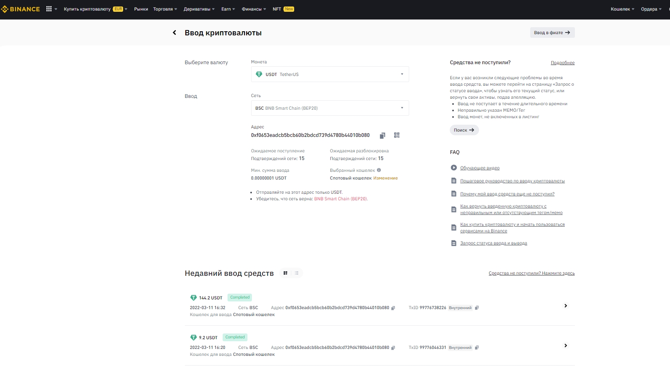Click the document icon beside Запрос статуса ввода и вывода
The width and height of the screenshot is (670, 366).
pyautogui.click(x=454, y=243)
